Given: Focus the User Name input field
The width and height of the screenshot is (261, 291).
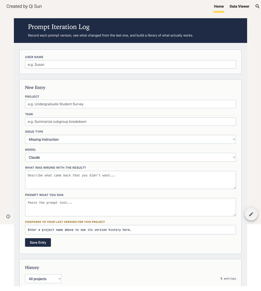Looking at the screenshot, I should pos(130,64).
